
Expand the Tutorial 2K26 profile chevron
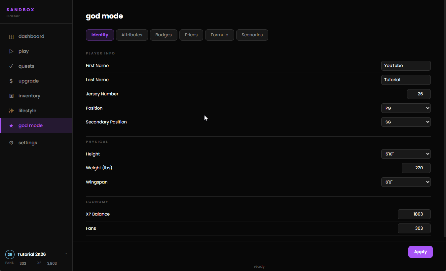coord(66,254)
